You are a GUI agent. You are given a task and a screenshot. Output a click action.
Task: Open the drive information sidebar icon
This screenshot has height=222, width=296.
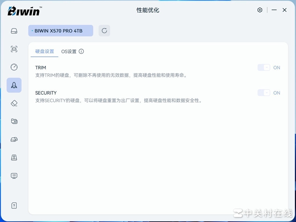point(14,31)
